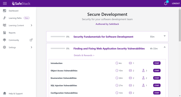Screen dimensions: 181x97
Task: Collapse the Finding and Fixing Web Application course
Action: [x=165, y=47]
